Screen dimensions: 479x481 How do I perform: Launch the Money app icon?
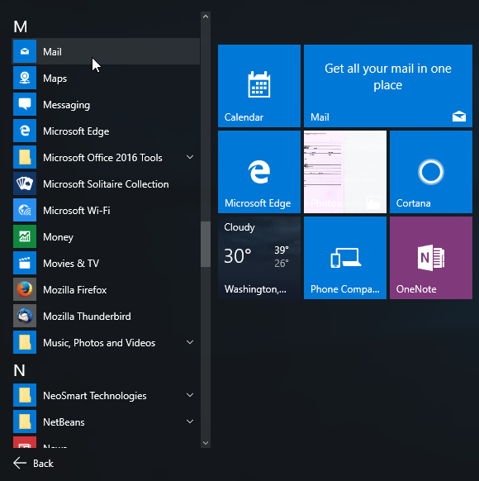25,236
